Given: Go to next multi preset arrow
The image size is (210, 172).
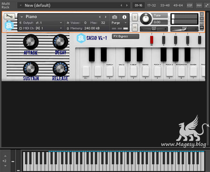Looking at the screenshot, I should click(x=127, y=5).
